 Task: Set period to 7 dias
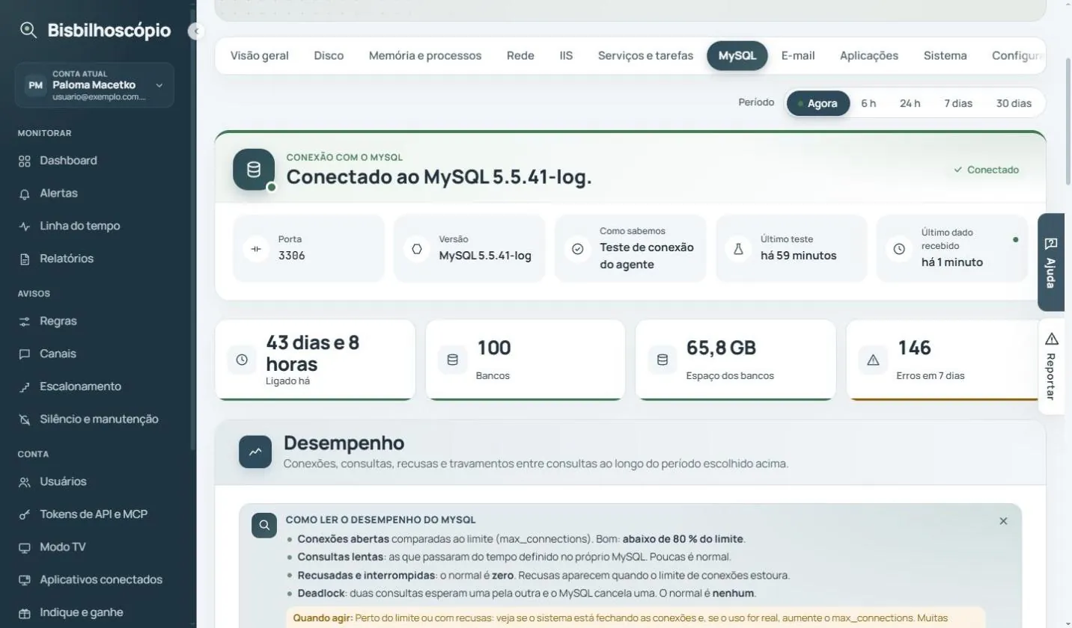point(958,103)
